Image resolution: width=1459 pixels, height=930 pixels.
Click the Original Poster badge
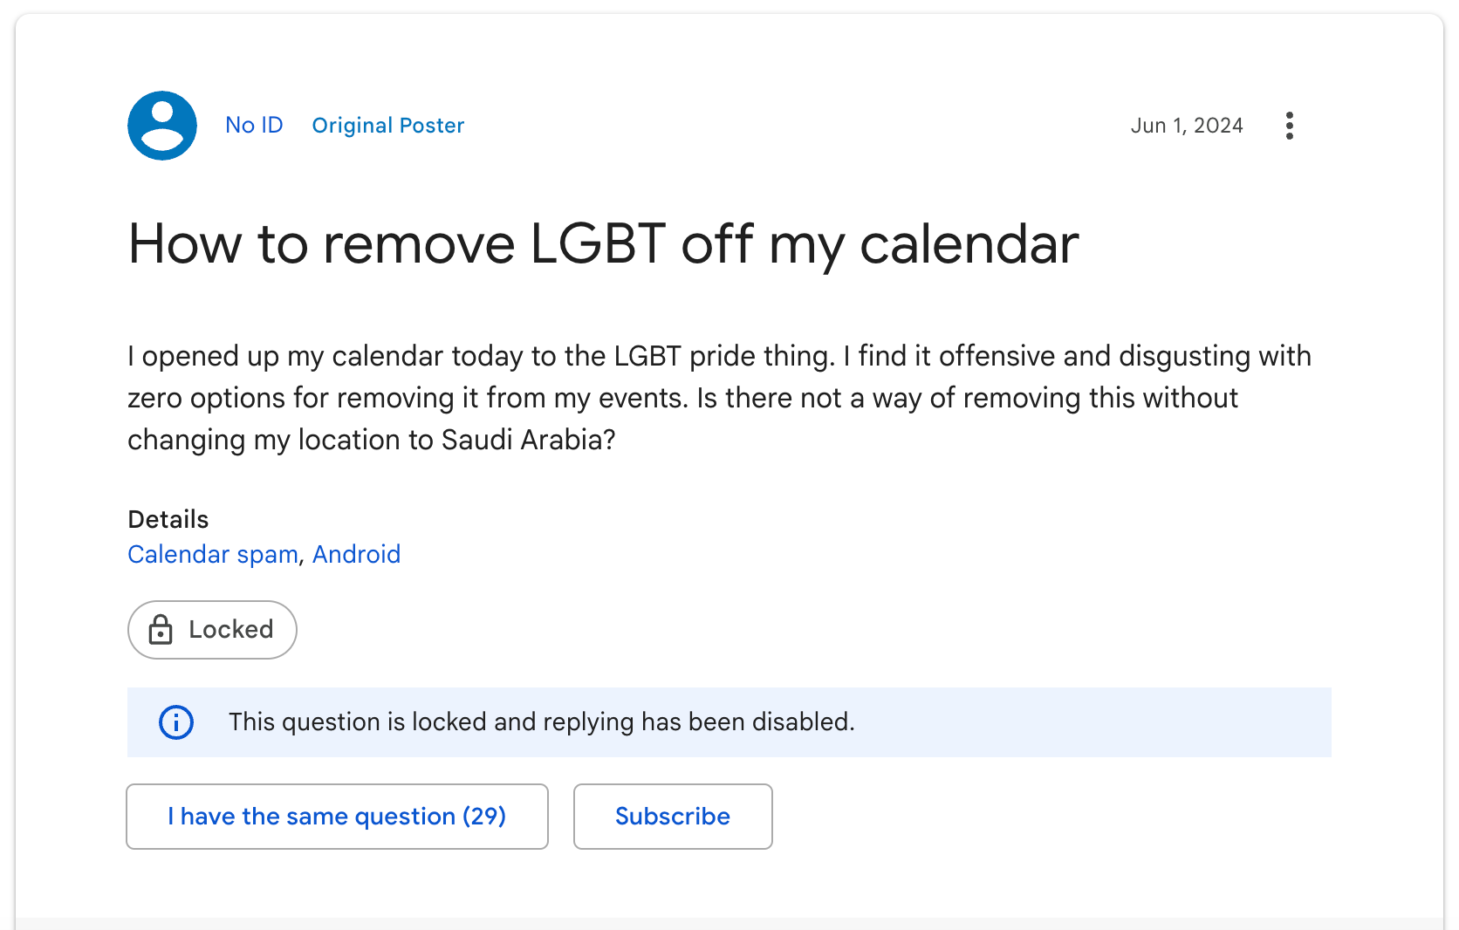388,126
